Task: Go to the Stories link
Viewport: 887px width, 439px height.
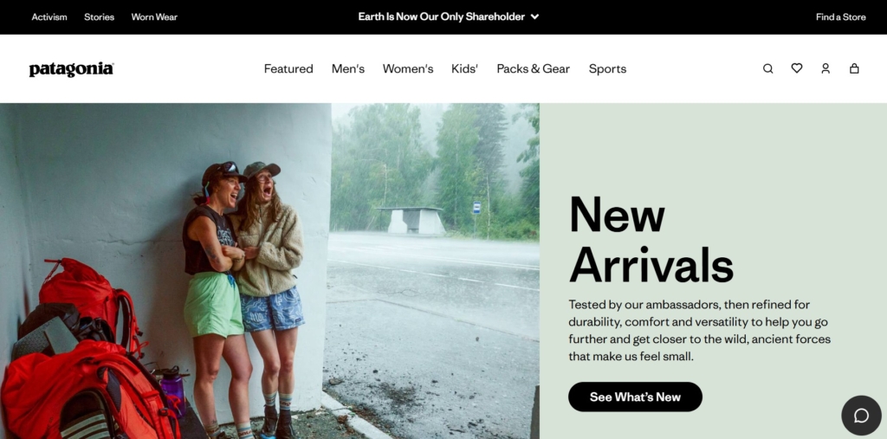Action: (99, 17)
